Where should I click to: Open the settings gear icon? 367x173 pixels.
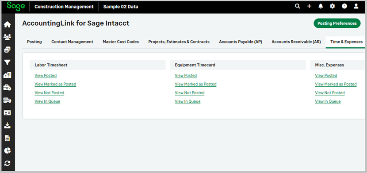333,6
